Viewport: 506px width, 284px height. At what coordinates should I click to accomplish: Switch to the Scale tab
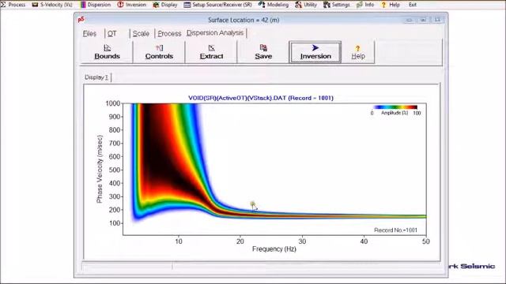pos(141,33)
